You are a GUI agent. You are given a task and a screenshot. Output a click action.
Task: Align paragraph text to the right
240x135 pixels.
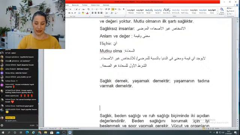coord(98,13)
